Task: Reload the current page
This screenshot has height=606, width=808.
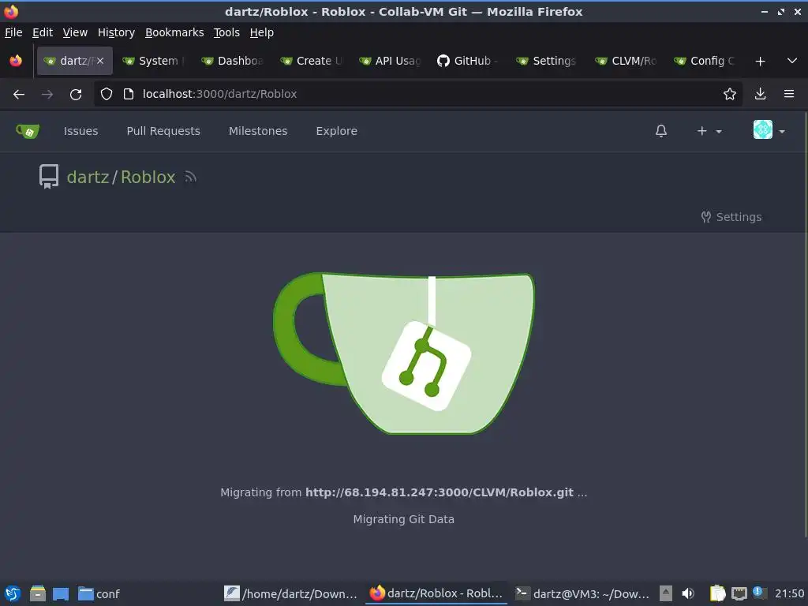Action: coord(76,95)
